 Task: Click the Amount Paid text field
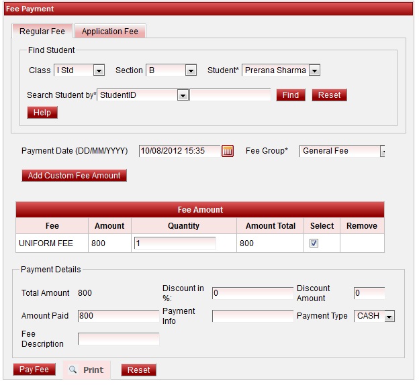tap(118, 316)
